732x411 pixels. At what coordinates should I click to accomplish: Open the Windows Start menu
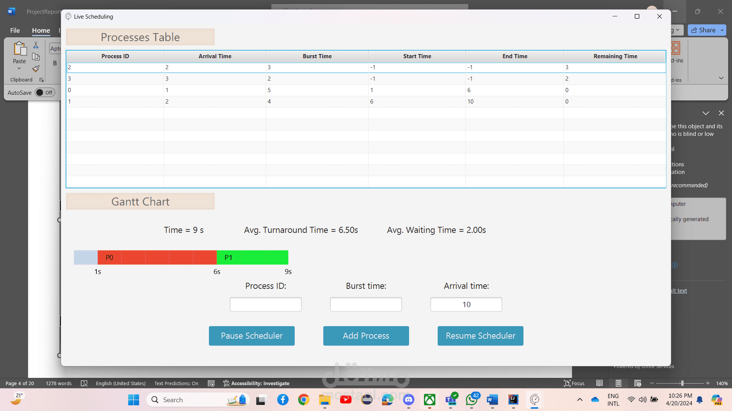133,400
